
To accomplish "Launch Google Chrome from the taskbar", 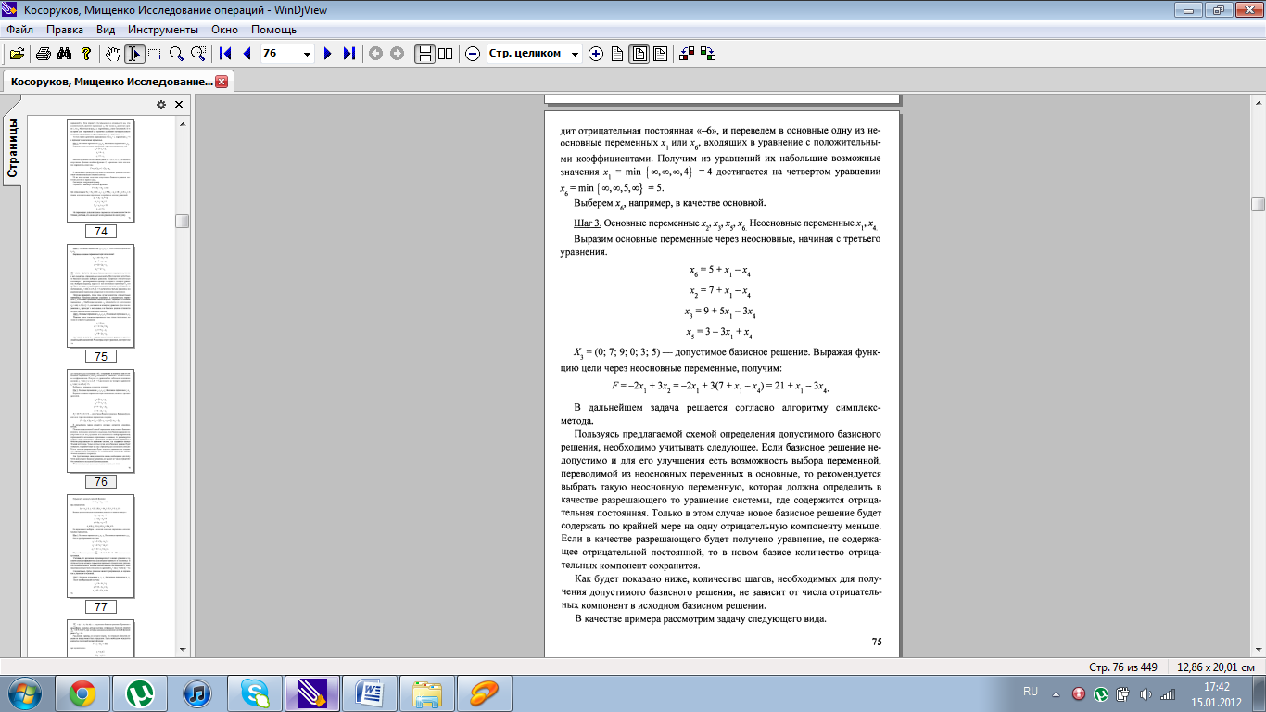I will [x=82, y=693].
